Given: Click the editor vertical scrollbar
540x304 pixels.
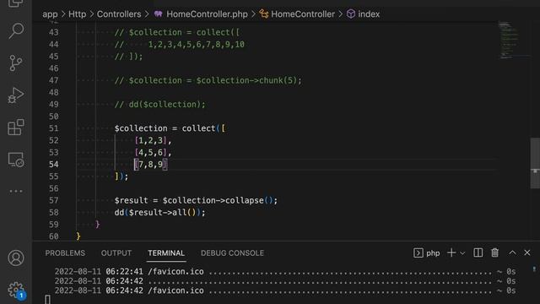Looking at the screenshot, I should 535,163.
